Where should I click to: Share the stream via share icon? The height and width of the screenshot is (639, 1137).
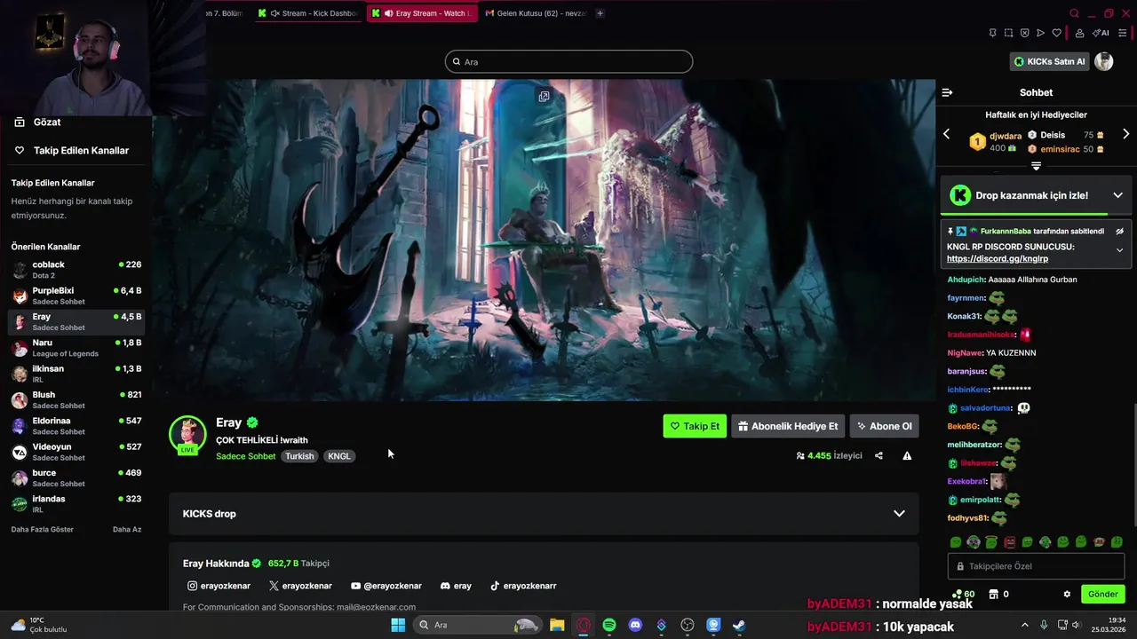click(879, 455)
